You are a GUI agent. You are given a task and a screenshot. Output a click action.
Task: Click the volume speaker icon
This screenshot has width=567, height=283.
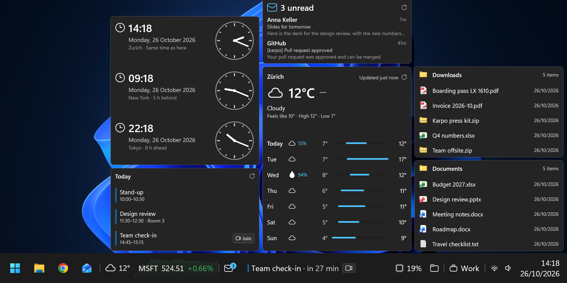coord(508,268)
